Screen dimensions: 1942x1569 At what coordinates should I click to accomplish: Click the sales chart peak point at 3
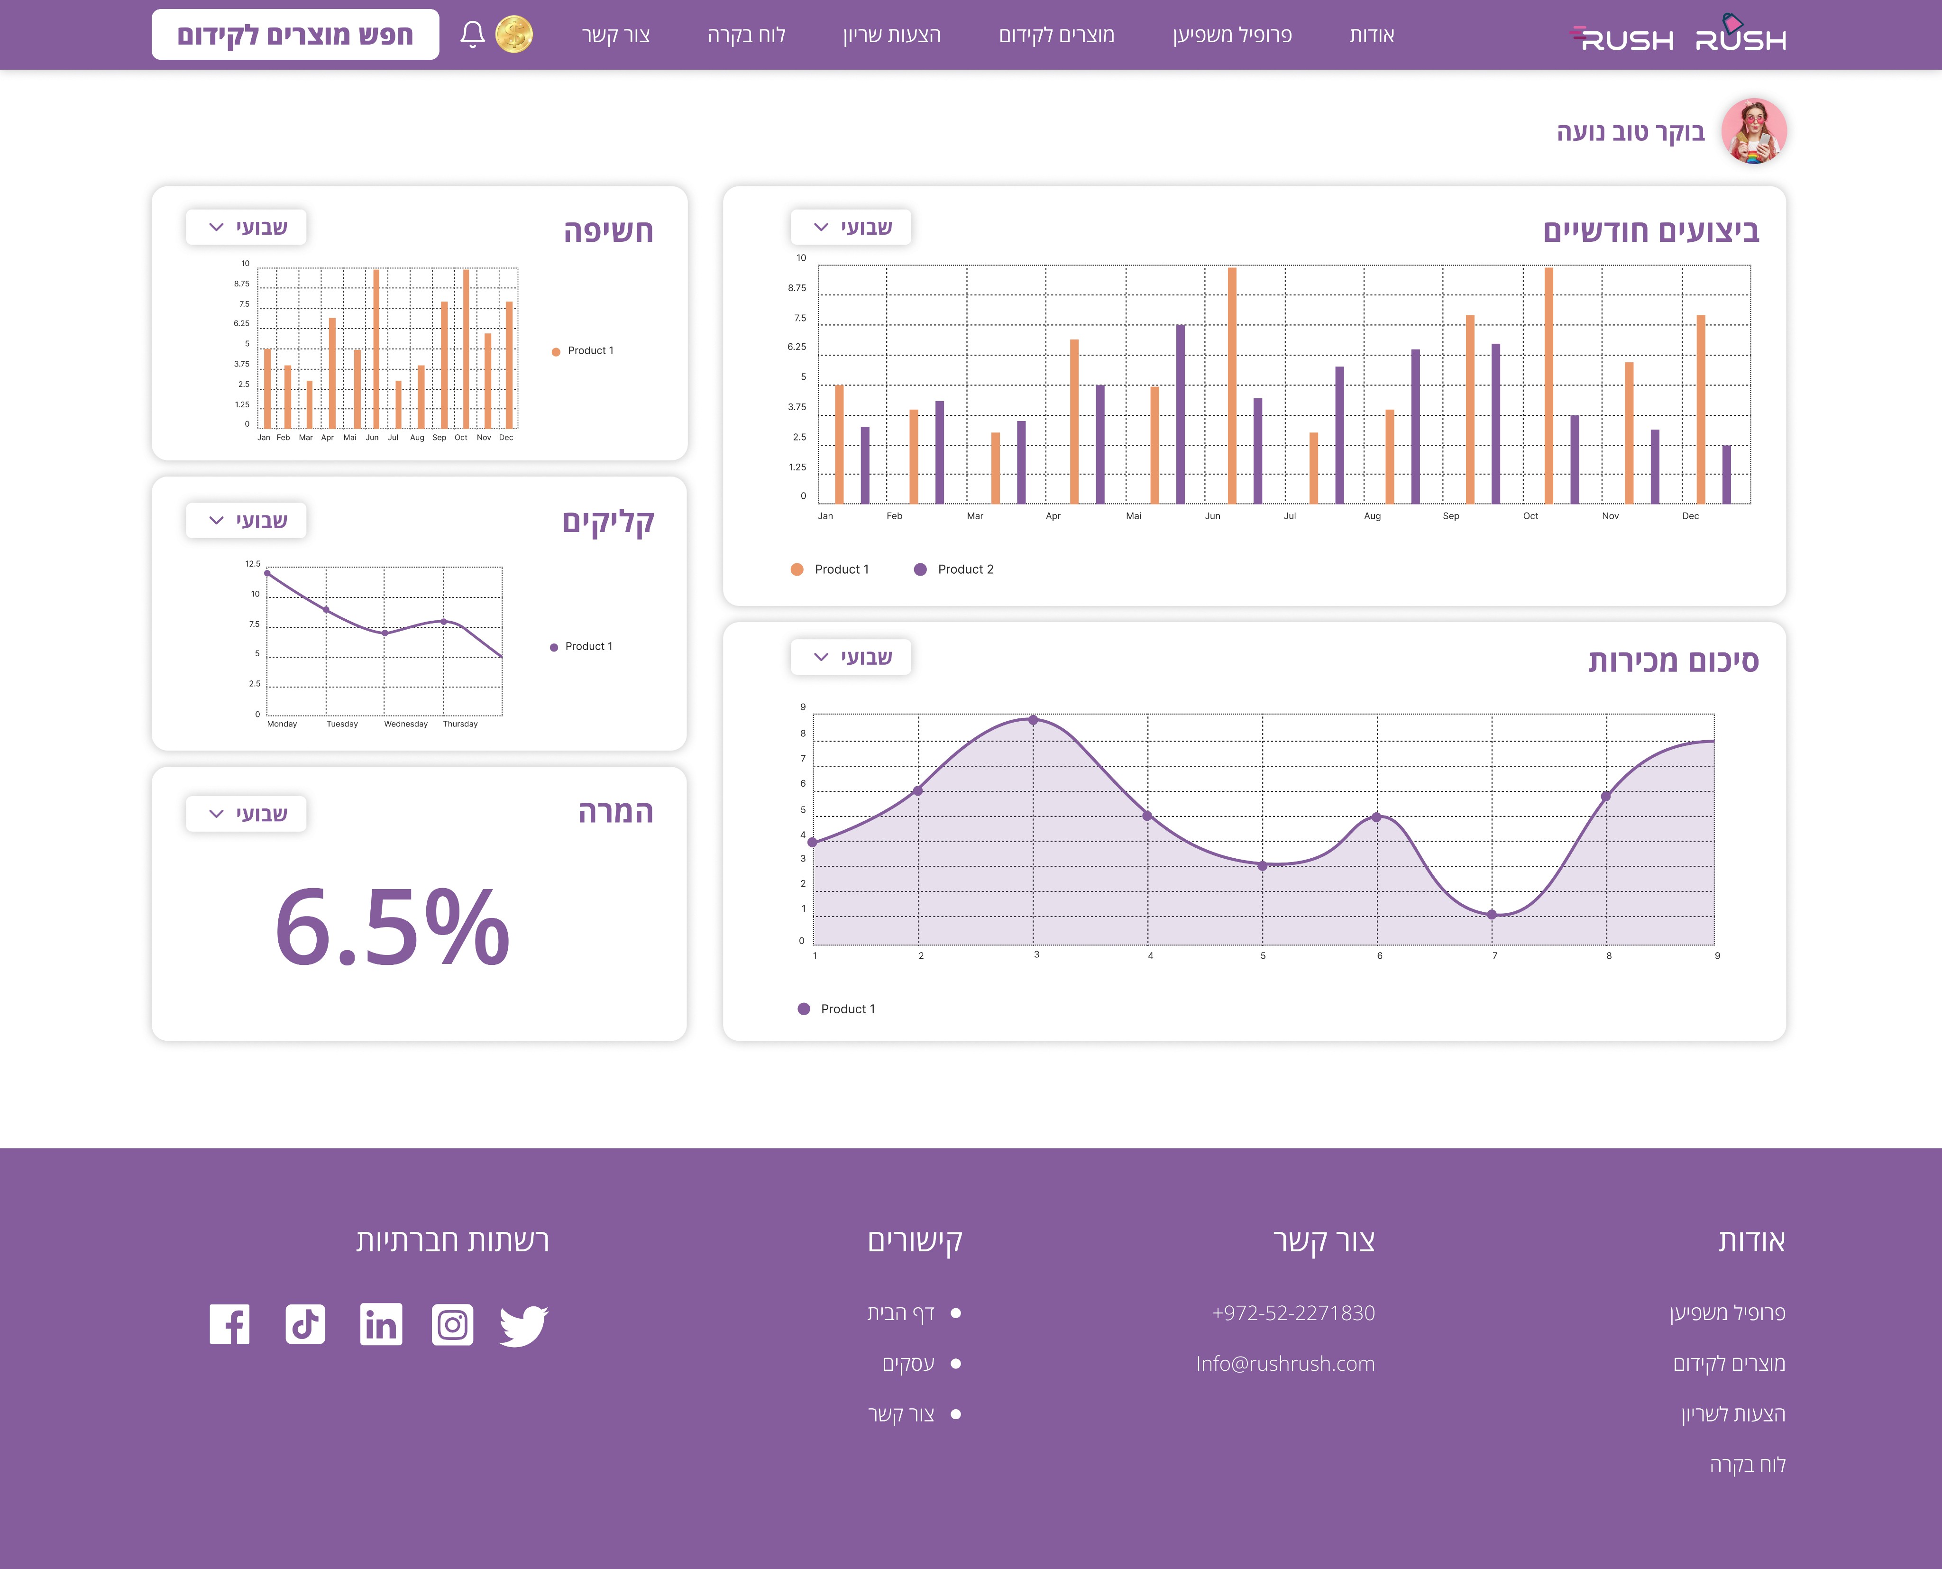(1034, 720)
